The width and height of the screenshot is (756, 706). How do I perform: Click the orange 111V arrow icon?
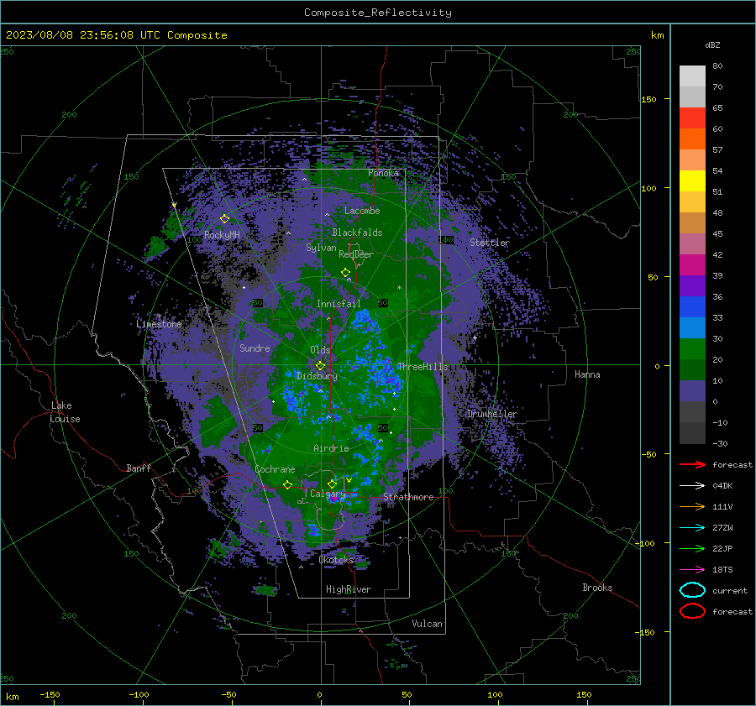(692, 506)
